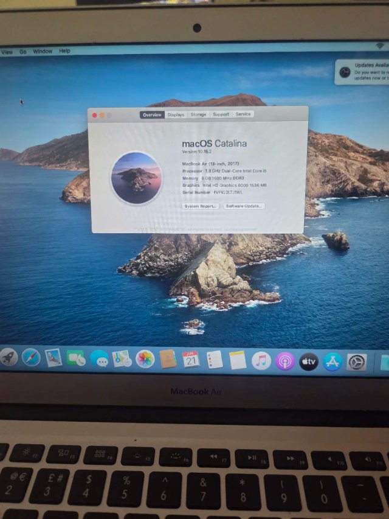Click the MacBook Air (13-inch, 2017) line

tap(210, 164)
